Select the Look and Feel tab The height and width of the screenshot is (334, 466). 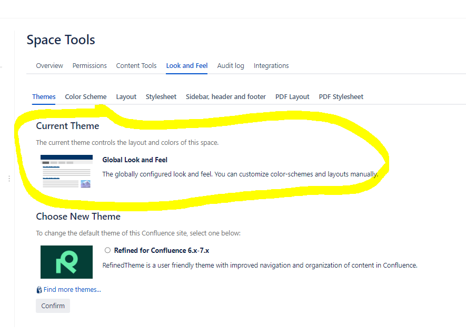[x=186, y=66]
